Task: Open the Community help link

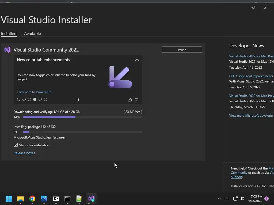Action: coord(239,173)
